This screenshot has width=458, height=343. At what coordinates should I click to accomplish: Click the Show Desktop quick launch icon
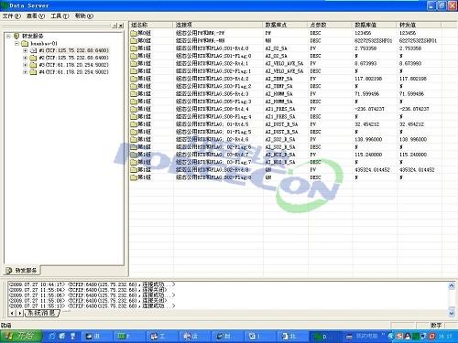pyautogui.click(x=62, y=336)
